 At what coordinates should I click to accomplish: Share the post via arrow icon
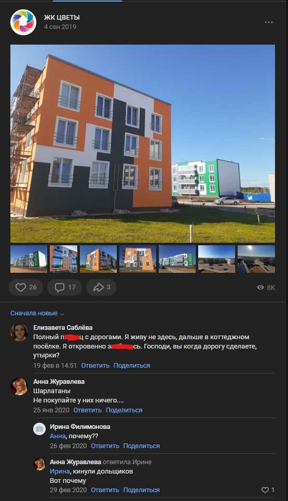point(101,287)
